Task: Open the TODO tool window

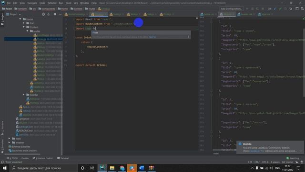Action: (12, 158)
